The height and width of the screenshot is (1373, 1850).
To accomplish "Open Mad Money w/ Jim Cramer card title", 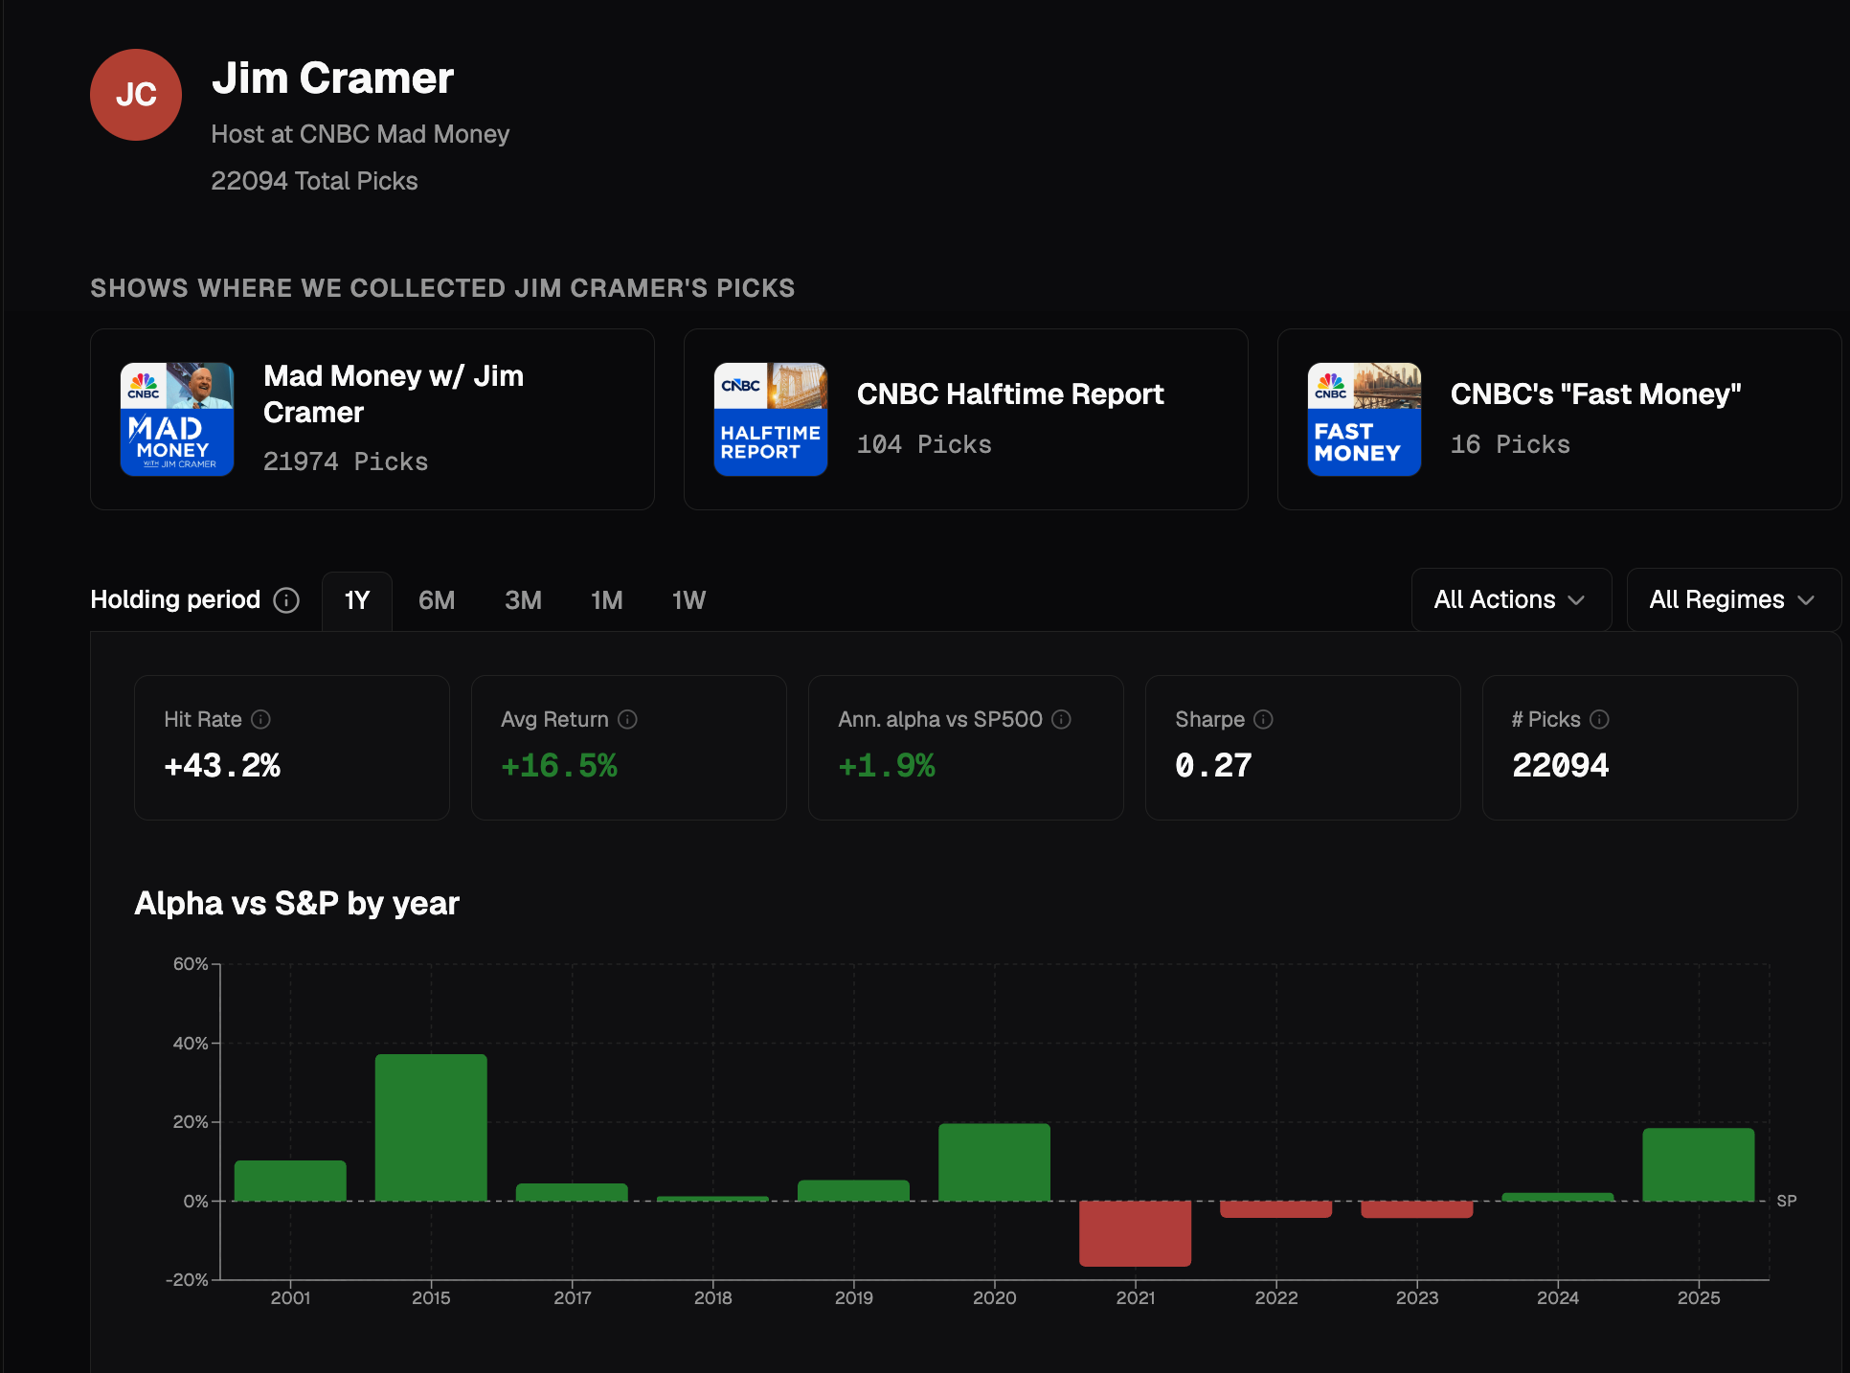I will pos(394,394).
